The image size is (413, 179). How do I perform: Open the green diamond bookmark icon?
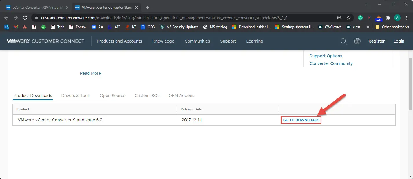click(43, 27)
